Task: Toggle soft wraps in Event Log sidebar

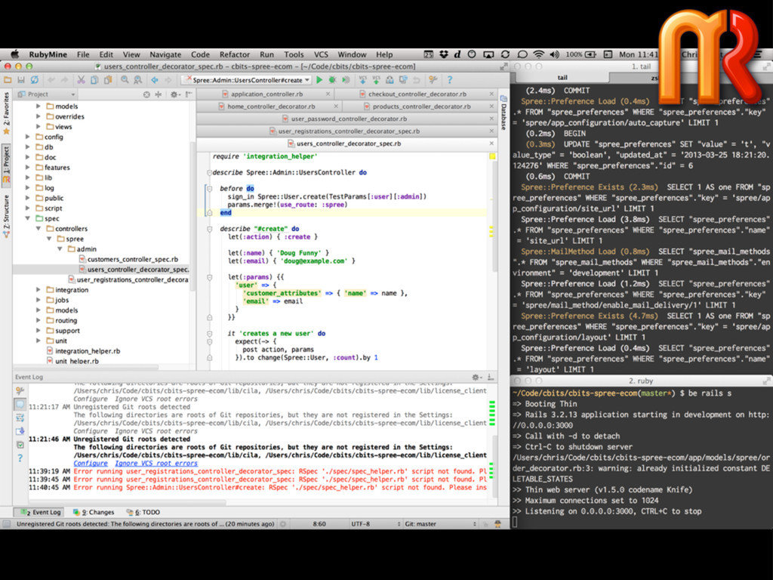Action: coord(20,418)
